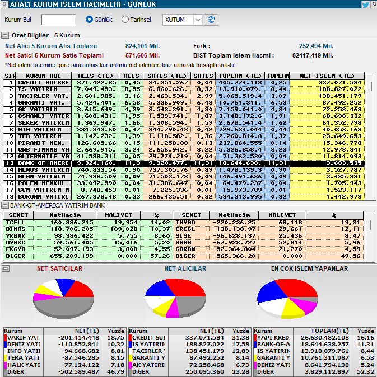Sort by the SATIS (TL) column header
Viewport: 377px width, 377px height.
click(167, 76)
